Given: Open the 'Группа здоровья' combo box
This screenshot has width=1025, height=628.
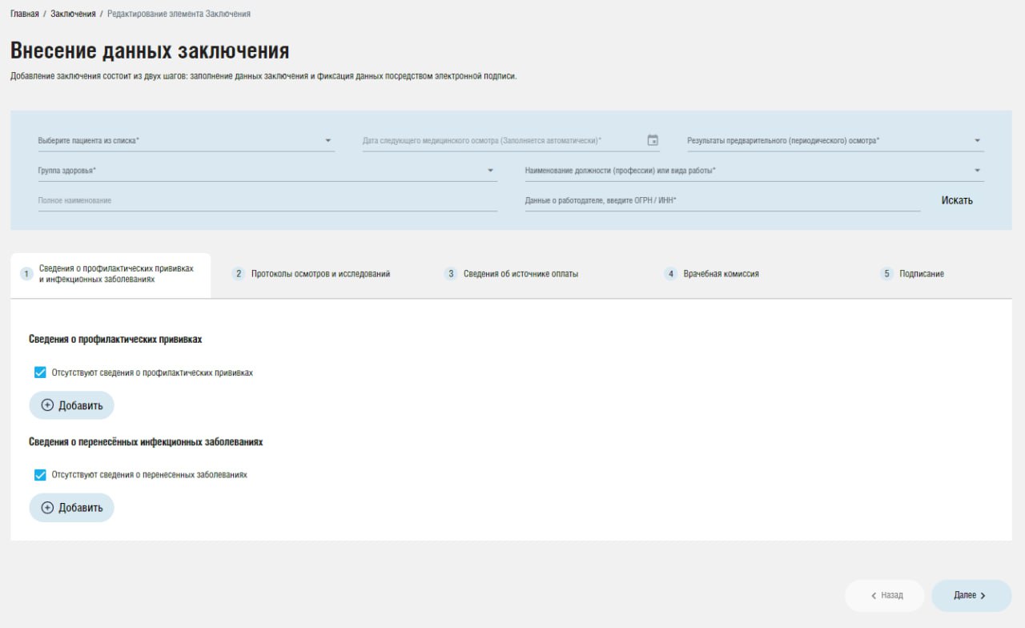Looking at the screenshot, I should pyautogui.click(x=267, y=171).
